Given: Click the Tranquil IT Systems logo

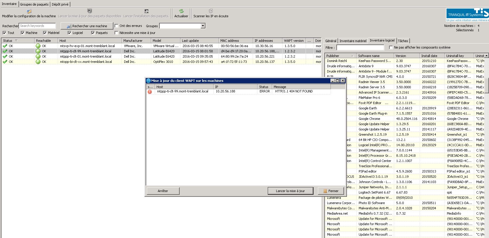Looking at the screenshot, I should 467,15.
